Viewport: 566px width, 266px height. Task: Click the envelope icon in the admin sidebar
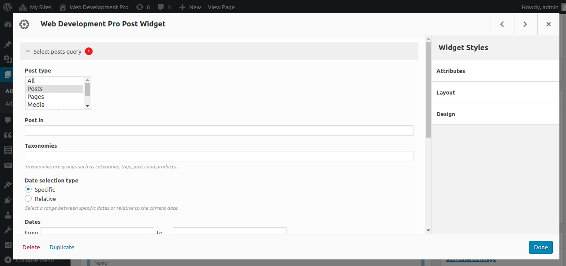coord(7,165)
